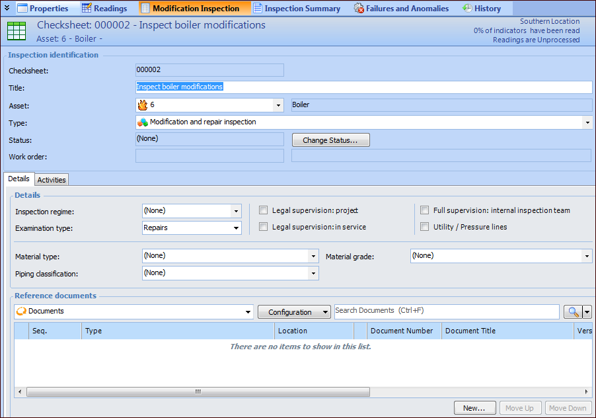Open the Material grade dropdown
596x418 pixels.
pos(587,256)
